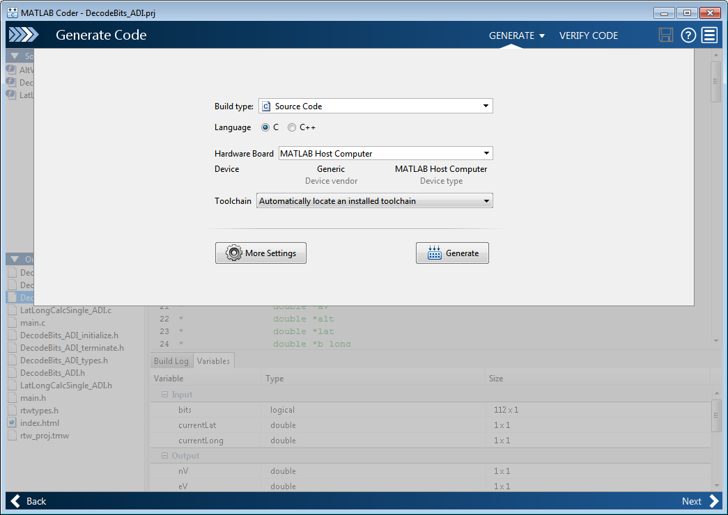
Task: Click the Back arrow icon
Action: (15, 501)
